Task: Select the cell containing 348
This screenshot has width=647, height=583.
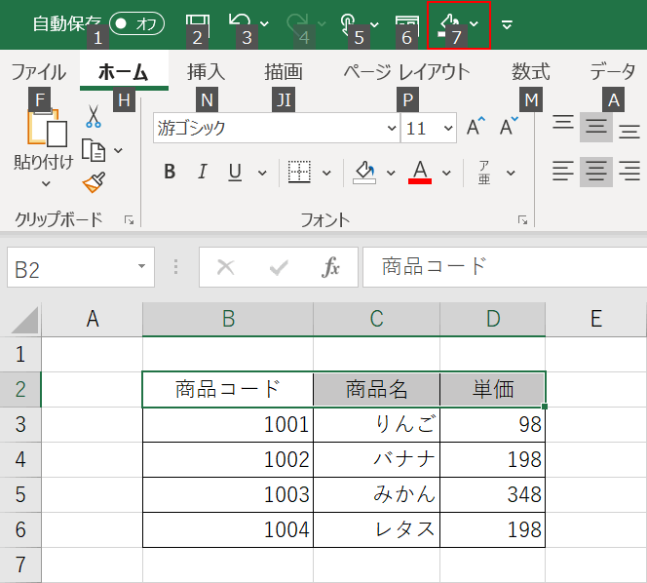Action: coord(493,495)
